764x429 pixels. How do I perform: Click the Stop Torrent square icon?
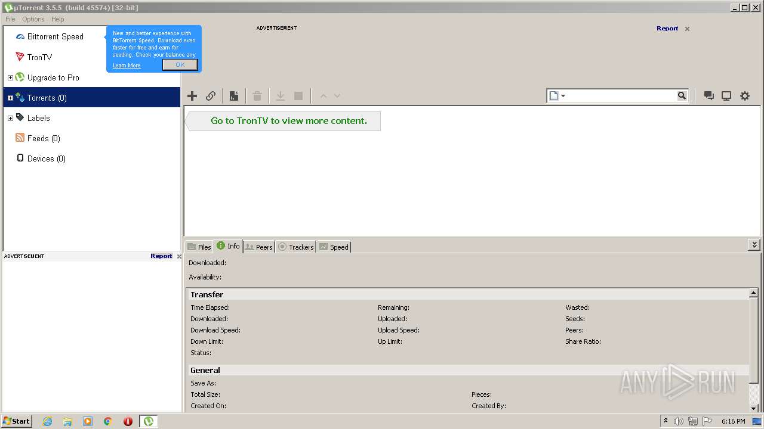[298, 96]
